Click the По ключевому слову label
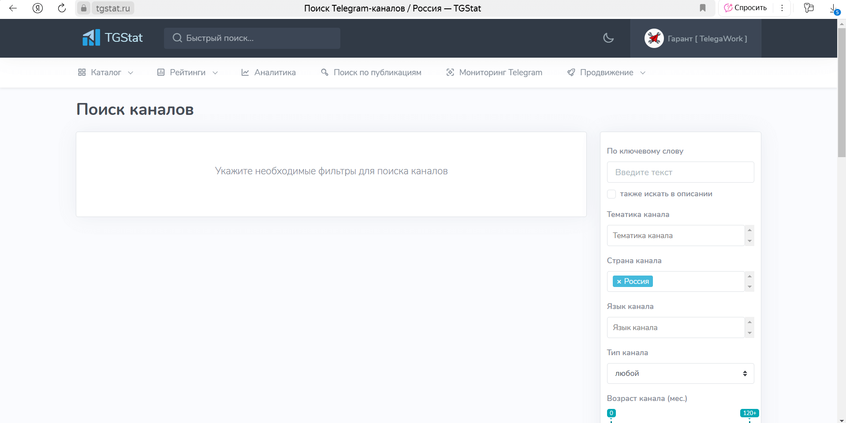Viewport: 846px width, 423px height. click(x=645, y=151)
